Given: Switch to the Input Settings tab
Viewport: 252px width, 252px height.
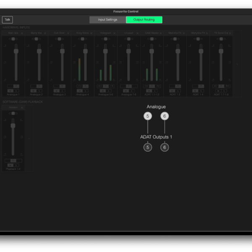Looking at the screenshot, I should tap(108, 20).
